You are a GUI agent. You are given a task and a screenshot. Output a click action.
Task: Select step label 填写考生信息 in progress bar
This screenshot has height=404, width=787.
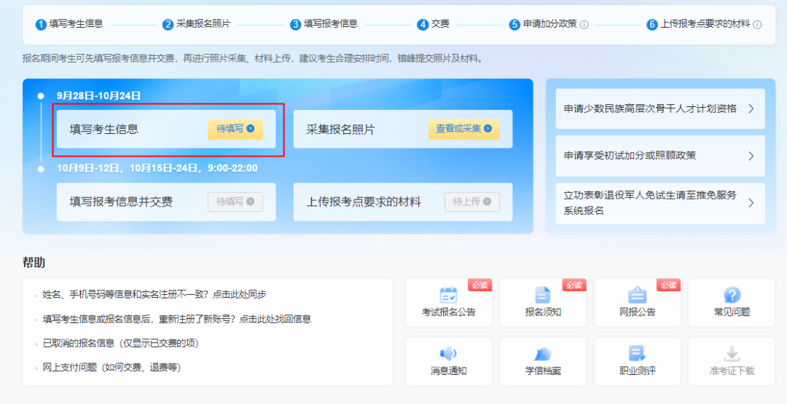pos(77,23)
